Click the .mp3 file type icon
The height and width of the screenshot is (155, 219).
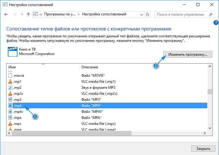pos(10,99)
